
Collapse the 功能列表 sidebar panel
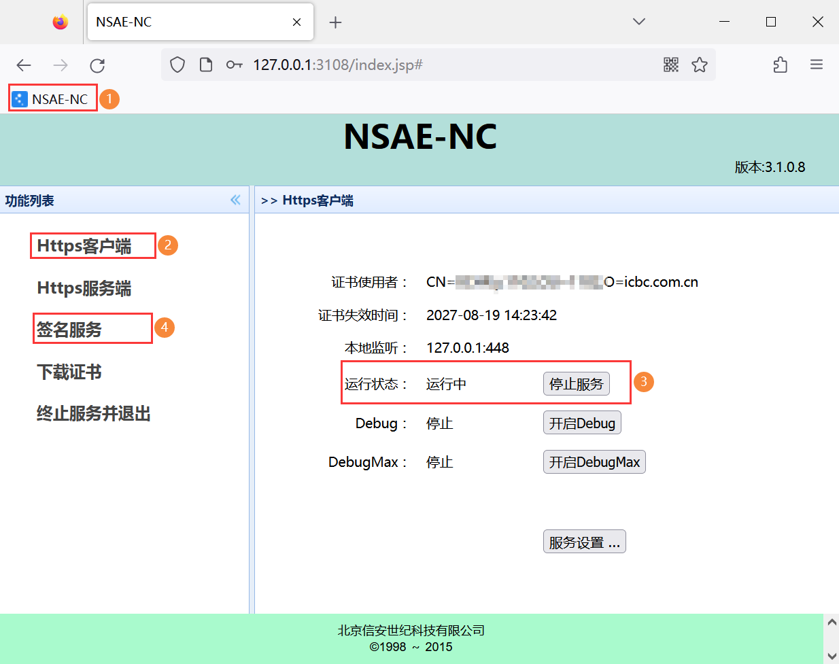[x=235, y=200]
